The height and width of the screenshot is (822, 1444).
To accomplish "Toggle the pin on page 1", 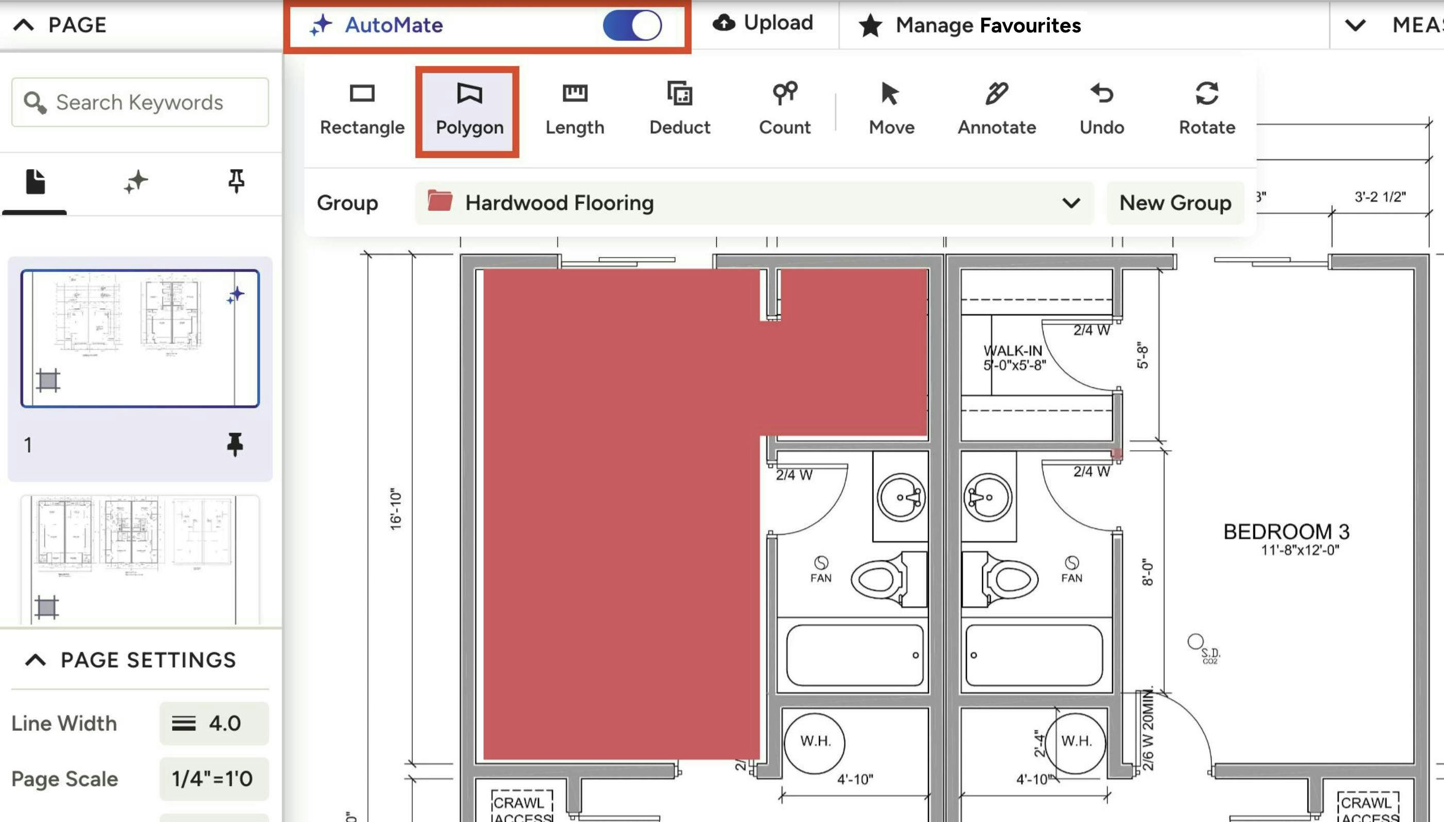I will coord(235,444).
